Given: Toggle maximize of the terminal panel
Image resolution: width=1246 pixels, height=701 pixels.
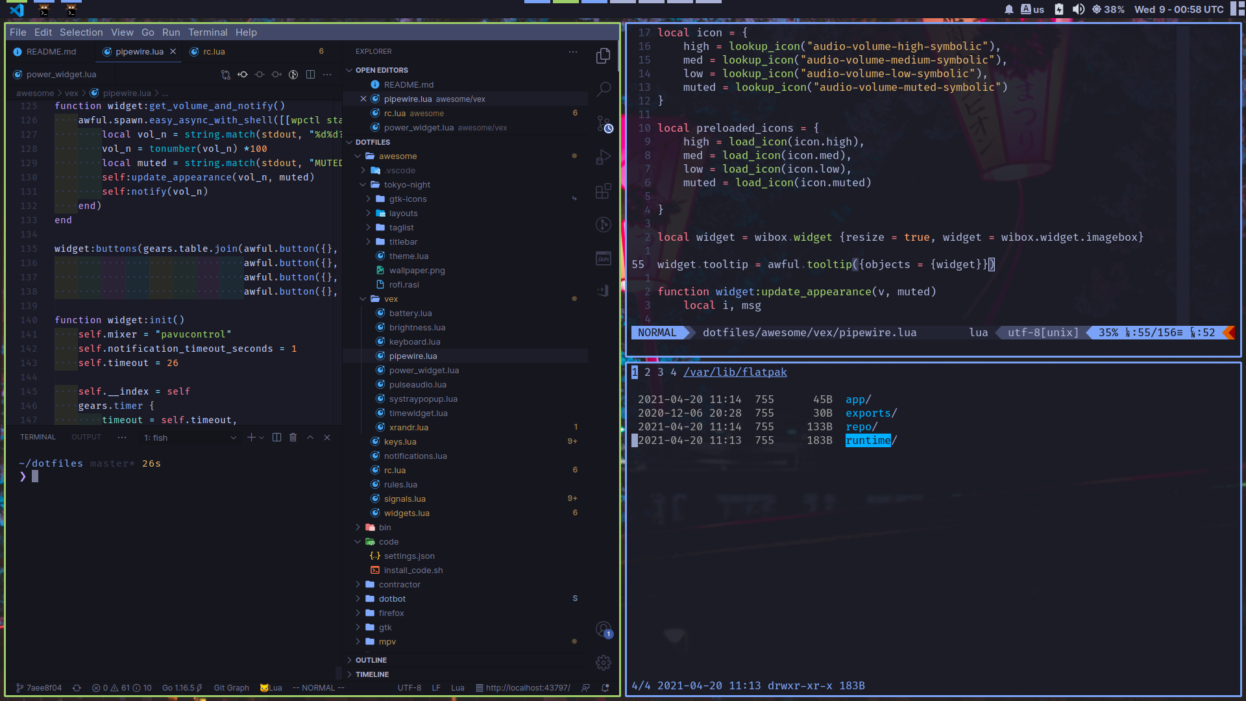Looking at the screenshot, I should pos(310,437).
